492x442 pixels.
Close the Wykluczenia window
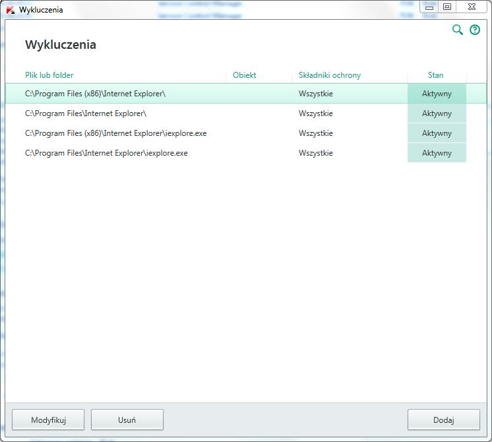(x=472, y=7)
